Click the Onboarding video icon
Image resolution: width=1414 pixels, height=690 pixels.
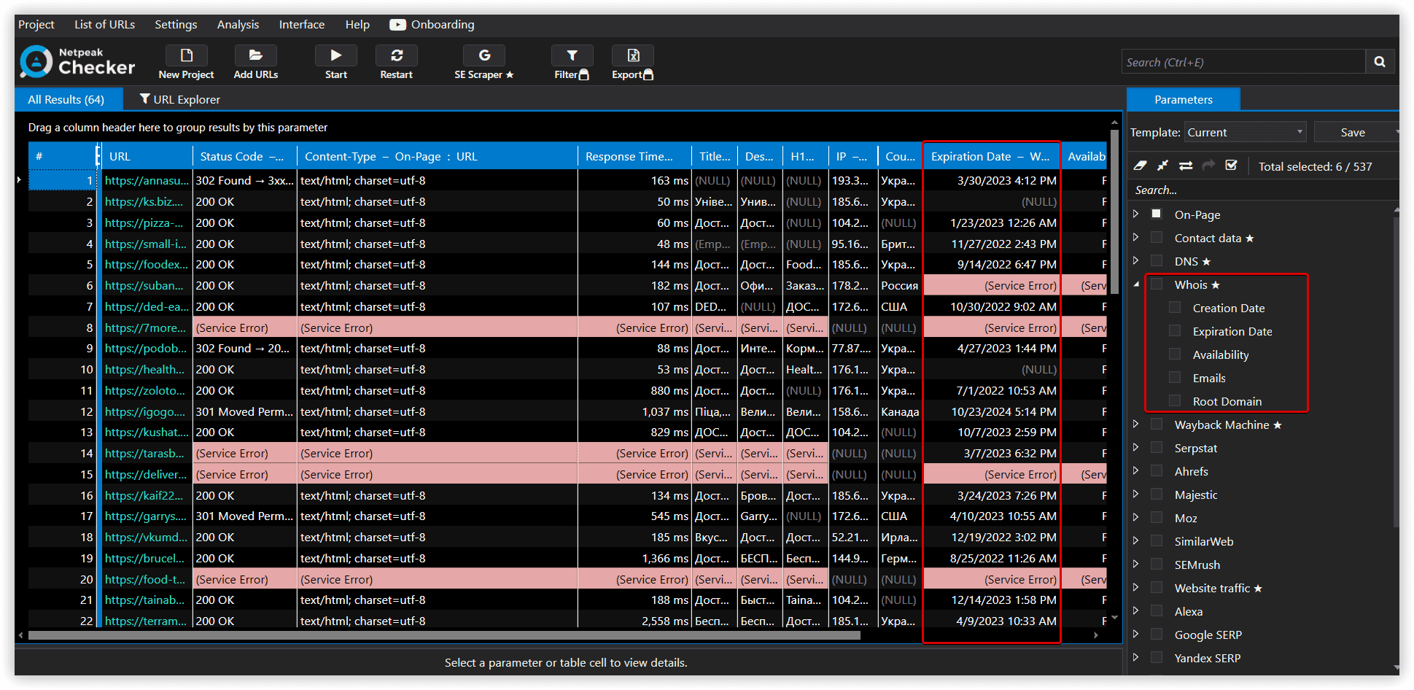coord(397,25)
